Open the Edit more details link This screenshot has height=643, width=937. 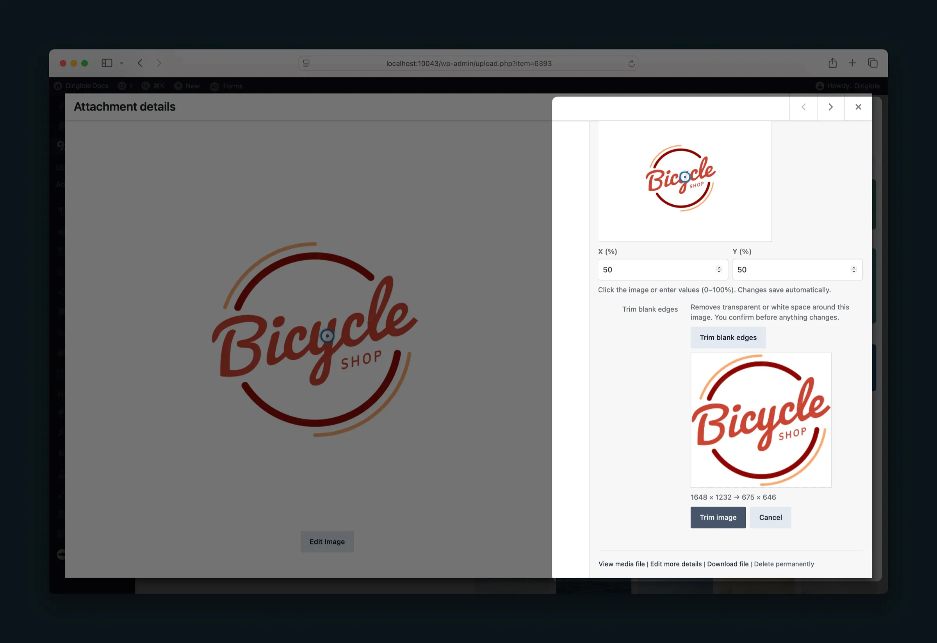(x=676, y=564)
